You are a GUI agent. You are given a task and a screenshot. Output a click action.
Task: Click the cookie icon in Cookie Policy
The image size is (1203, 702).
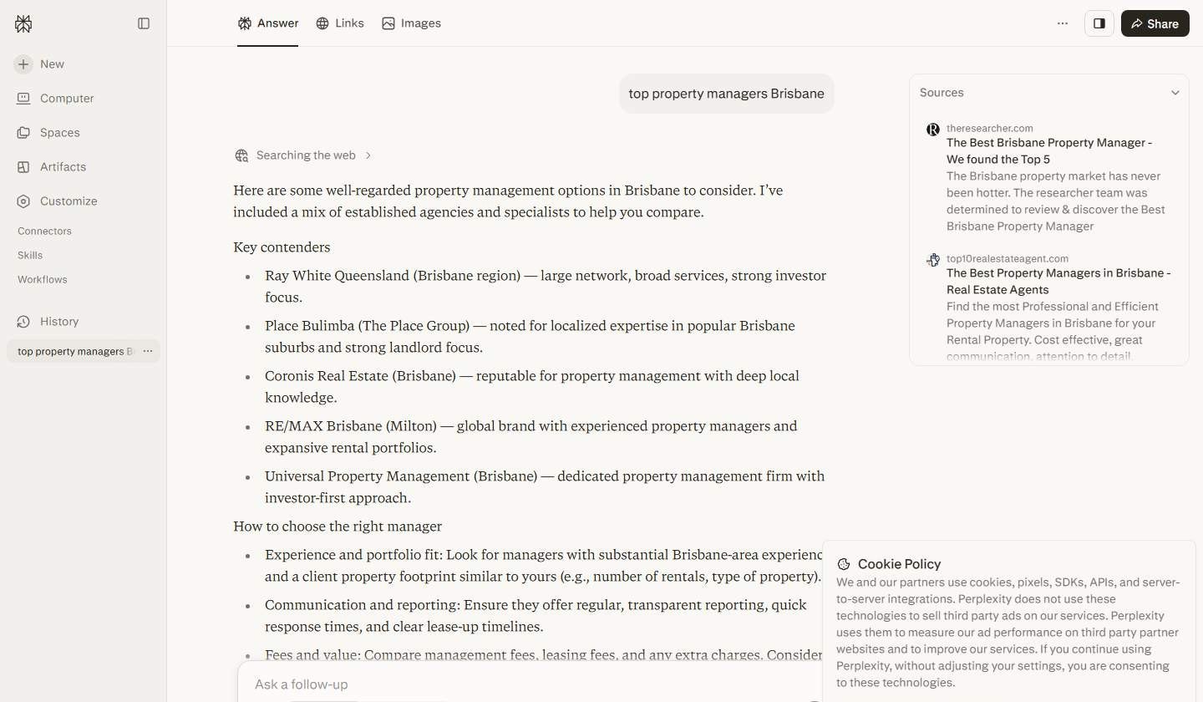(844, 564)
